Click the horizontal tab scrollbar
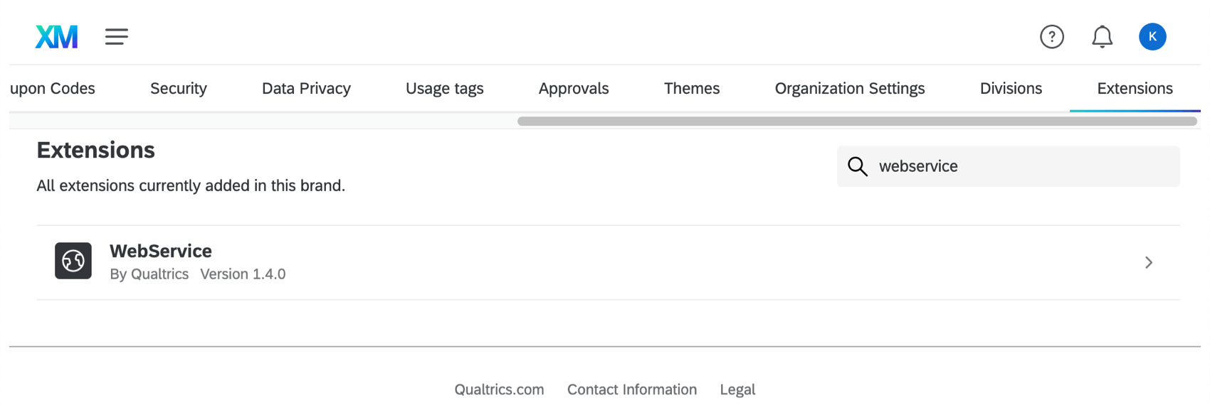Image resolution: width=1210 pixels, height=405 pixels. (x=856, y=121)
